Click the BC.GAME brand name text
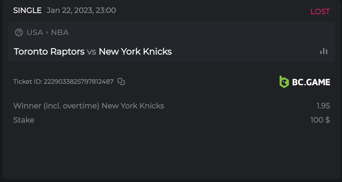 click(311, 82)
